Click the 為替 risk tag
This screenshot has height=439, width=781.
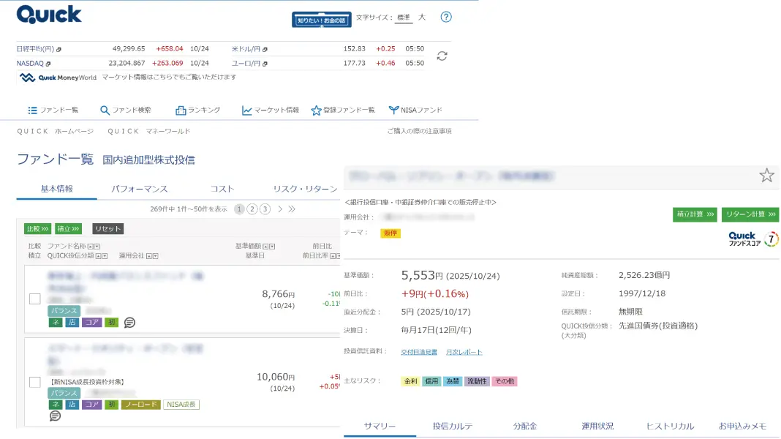point(453,381)
